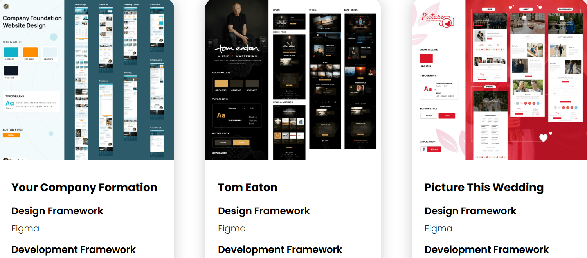This screenshot has width=587, height=258.
Task: Click the Poppins 'Aa' typography sample
Action: point(9,103)
